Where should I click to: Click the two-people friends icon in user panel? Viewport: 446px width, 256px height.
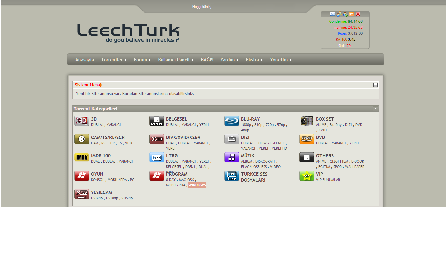[x=339, y=14]
